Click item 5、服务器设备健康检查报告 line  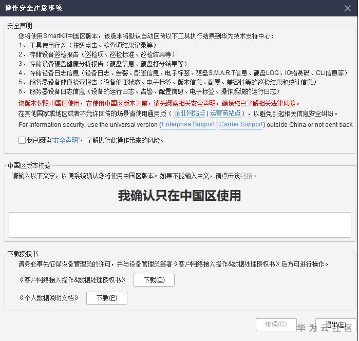pyautogui.click(x=167, y=82)
